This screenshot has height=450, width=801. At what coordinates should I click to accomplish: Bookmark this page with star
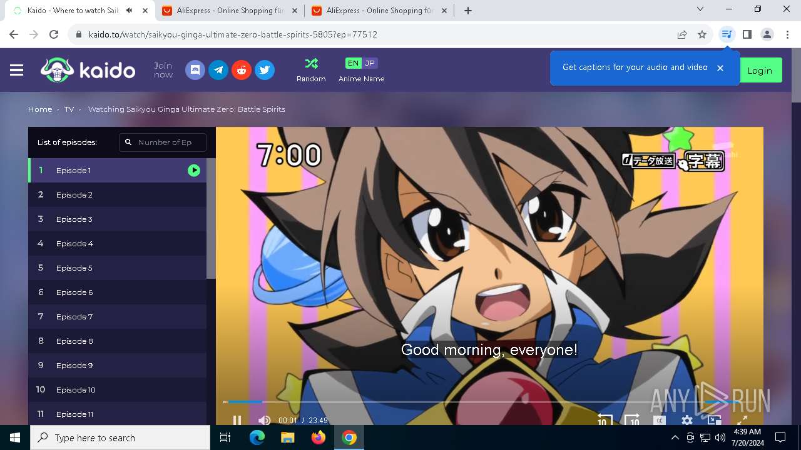[x=702, y=34]
